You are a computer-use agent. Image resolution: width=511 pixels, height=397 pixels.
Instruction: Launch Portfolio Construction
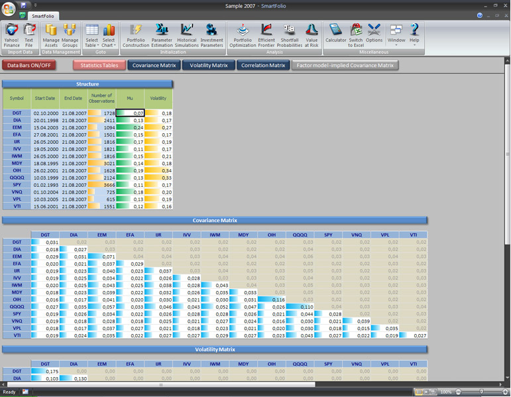(x=136, y=35)
